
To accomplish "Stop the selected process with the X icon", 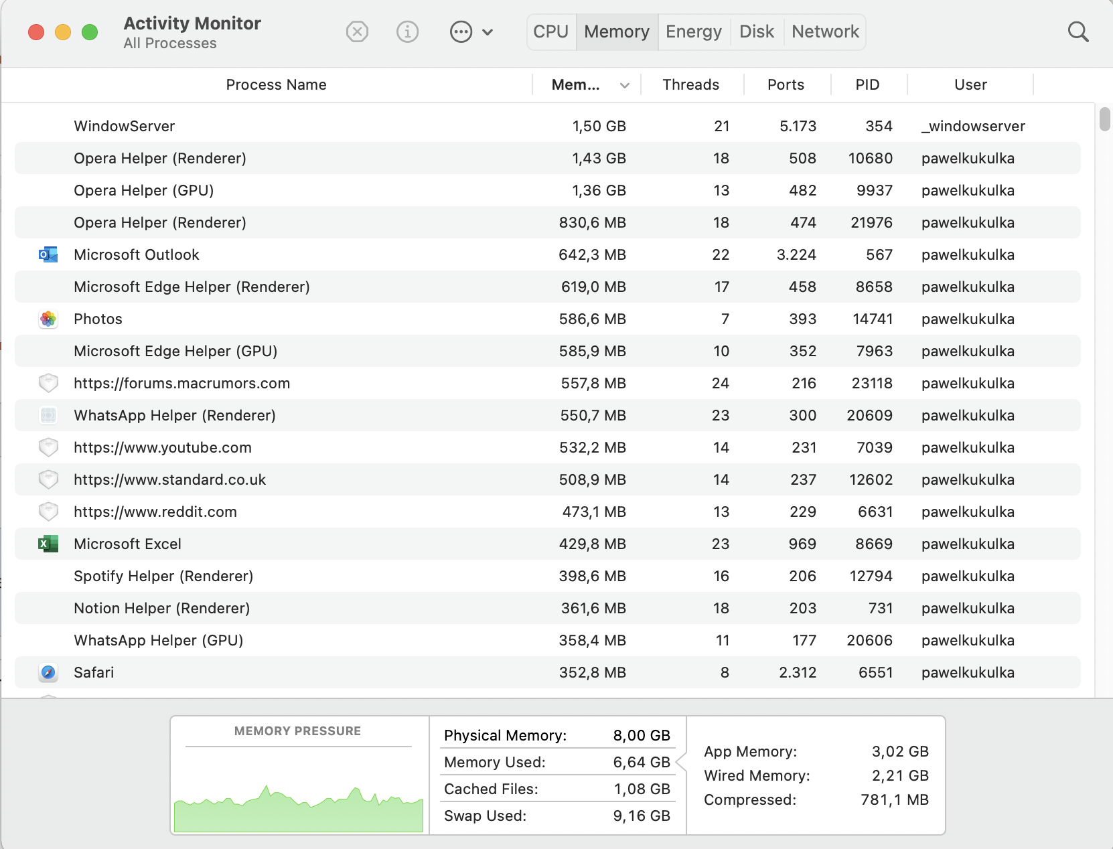I will (x=358, y=31).
